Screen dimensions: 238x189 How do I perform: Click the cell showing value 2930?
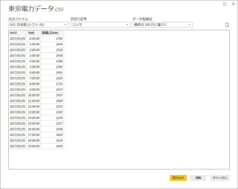[x=52, y=146]
